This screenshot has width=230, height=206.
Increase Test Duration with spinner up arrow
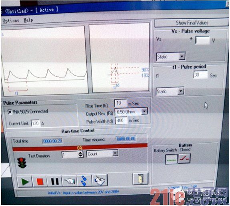[80, 153]
